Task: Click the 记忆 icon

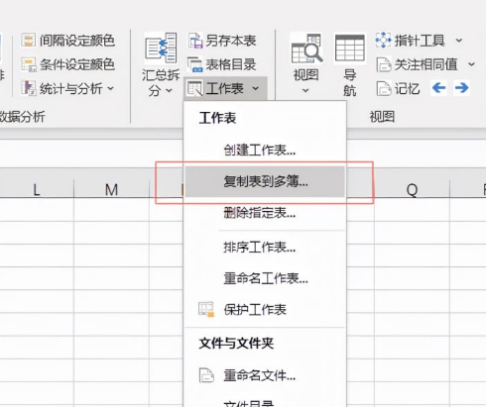Action: pos(384,88)
